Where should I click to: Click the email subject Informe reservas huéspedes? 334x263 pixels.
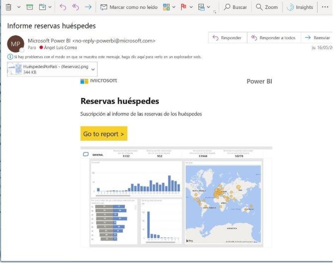click(51, 26)
